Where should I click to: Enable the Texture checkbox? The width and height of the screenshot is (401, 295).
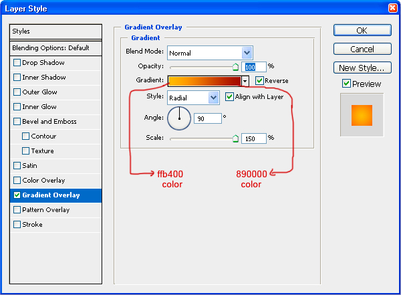pos(25,151)
